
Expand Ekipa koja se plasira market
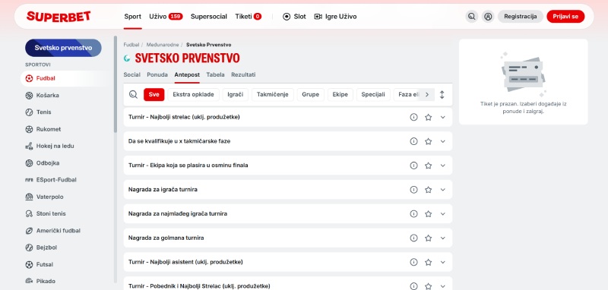[443, 165]
